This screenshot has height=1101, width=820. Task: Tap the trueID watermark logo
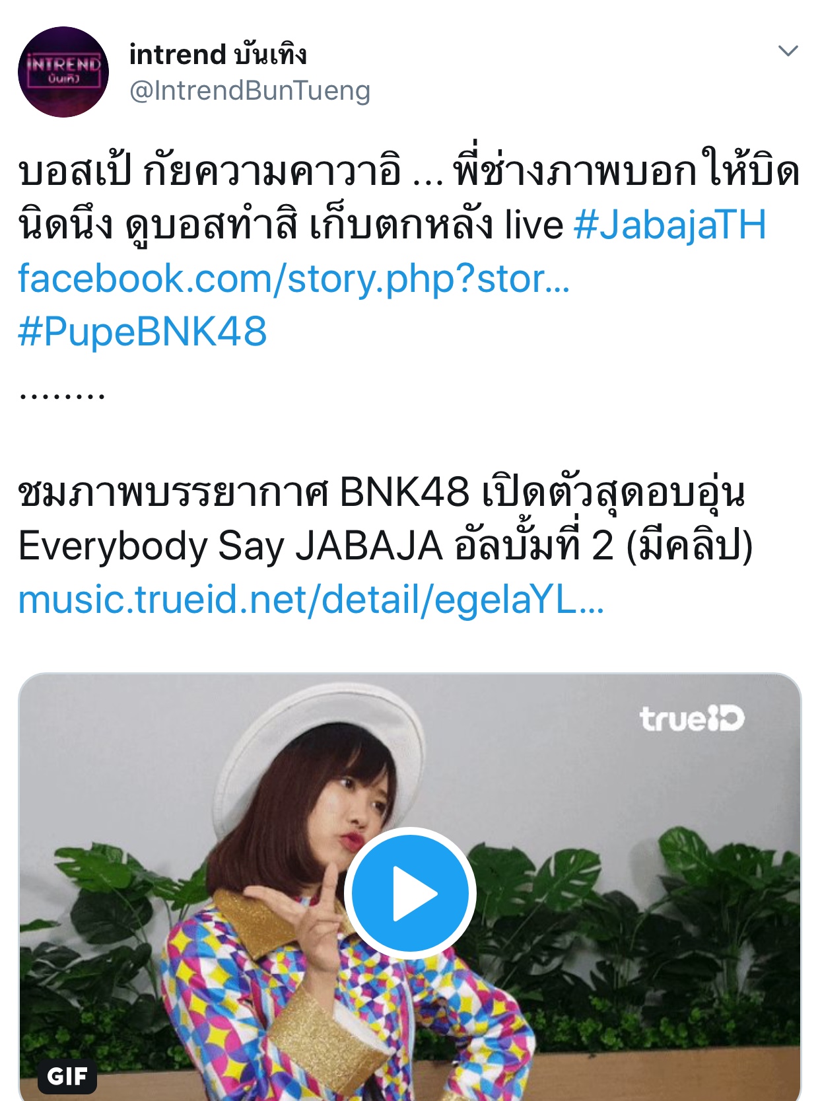coord(691,719)
